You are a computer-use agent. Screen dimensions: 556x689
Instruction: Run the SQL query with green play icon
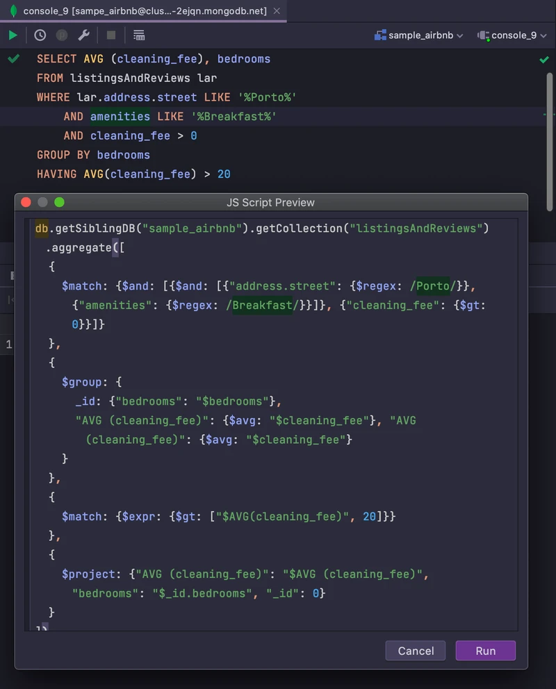coord(13,35)
